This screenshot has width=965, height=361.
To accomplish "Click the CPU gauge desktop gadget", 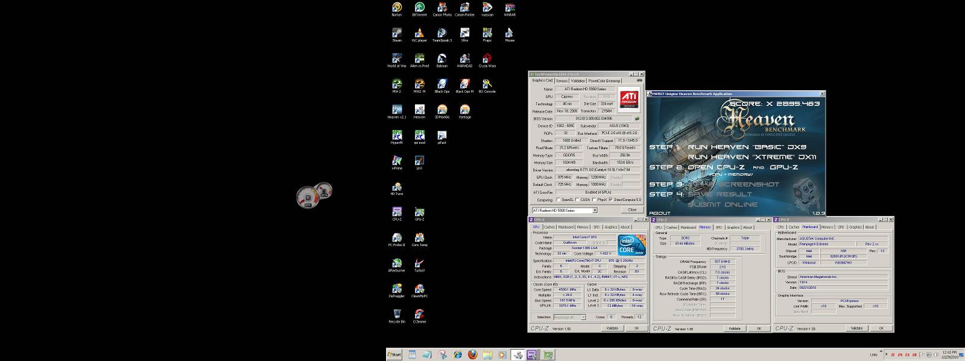I will pos(308,197).
